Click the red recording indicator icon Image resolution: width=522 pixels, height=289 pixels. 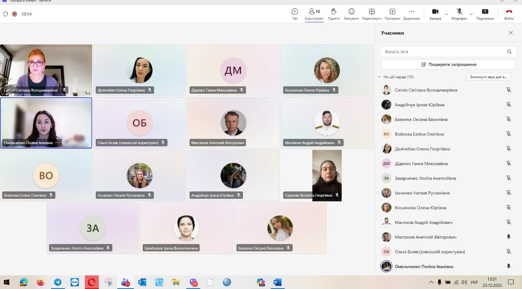[x=15, y=14]
